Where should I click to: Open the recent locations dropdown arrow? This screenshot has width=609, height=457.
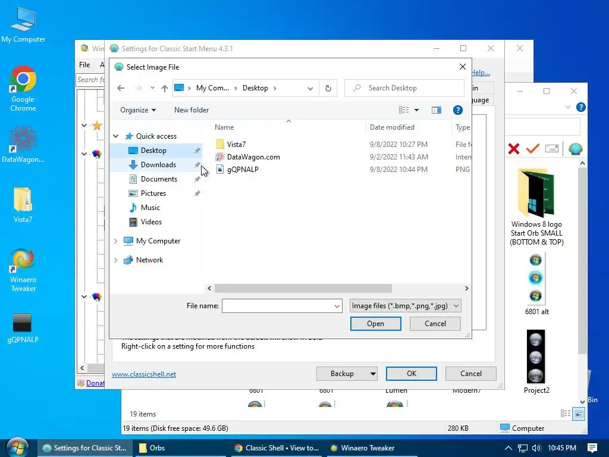click(x=152, y=88)
